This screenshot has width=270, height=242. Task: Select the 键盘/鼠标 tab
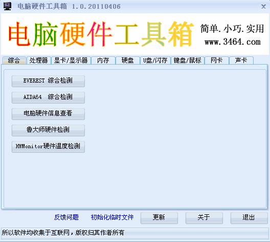188,60
